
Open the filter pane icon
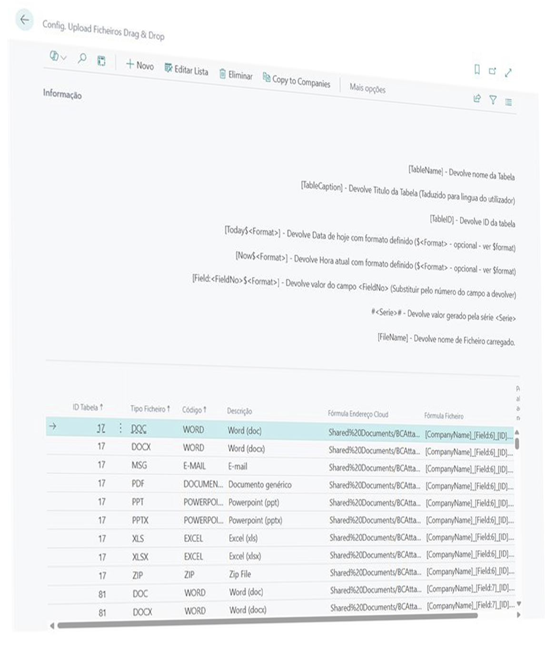[x=493, y=100]
